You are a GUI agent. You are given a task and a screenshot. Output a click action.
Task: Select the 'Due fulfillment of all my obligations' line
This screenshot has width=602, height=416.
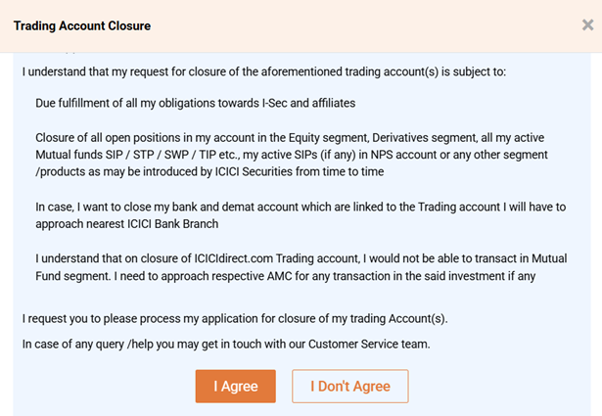pos(195,103)
